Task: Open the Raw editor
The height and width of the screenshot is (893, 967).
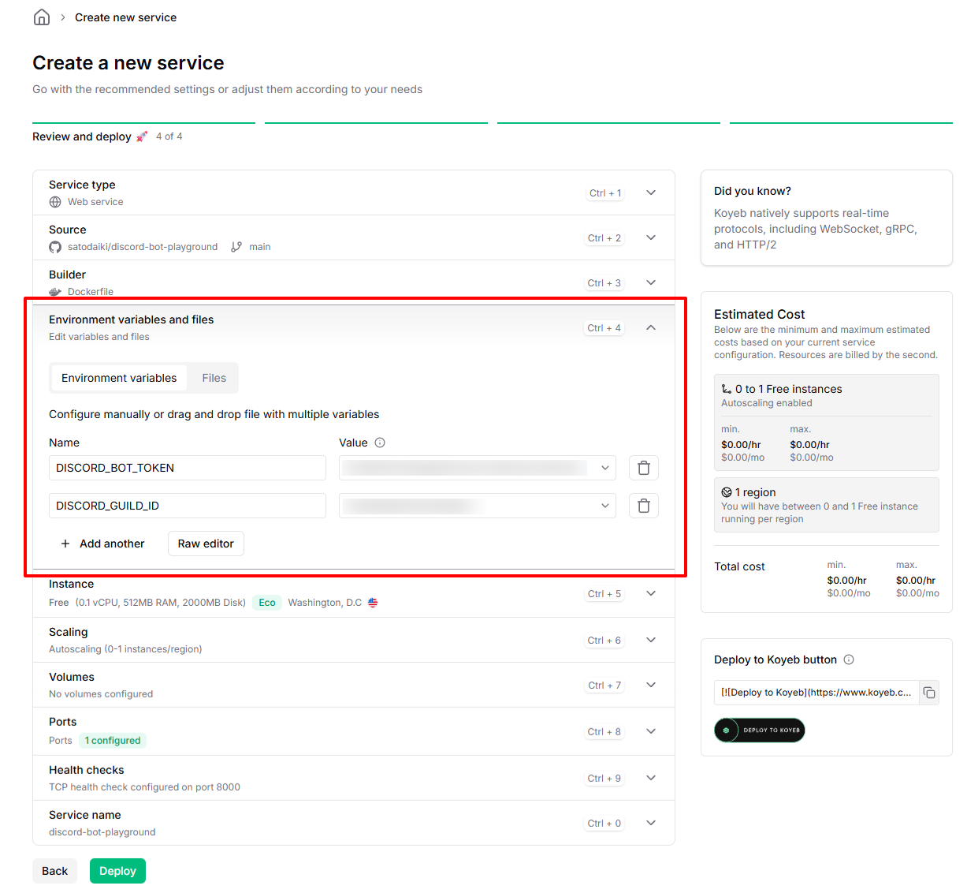Action: tap(206, 544)
